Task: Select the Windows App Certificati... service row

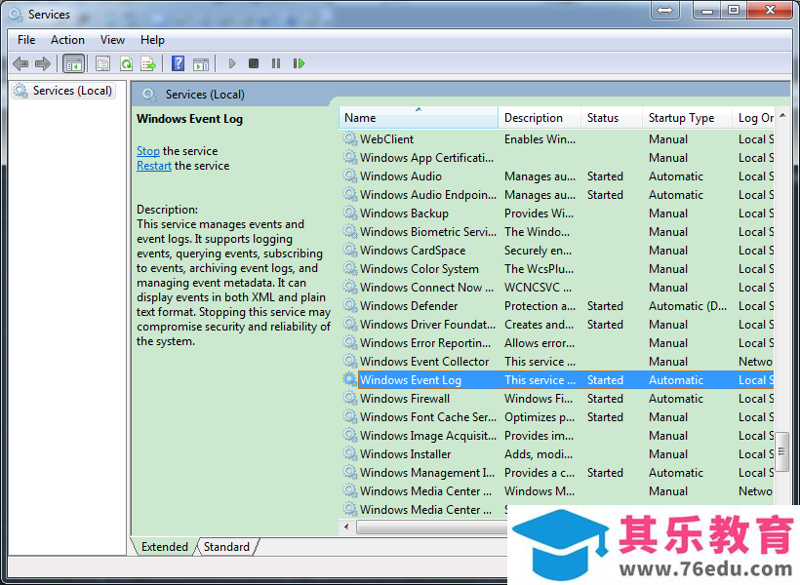Action: point(558,158)
